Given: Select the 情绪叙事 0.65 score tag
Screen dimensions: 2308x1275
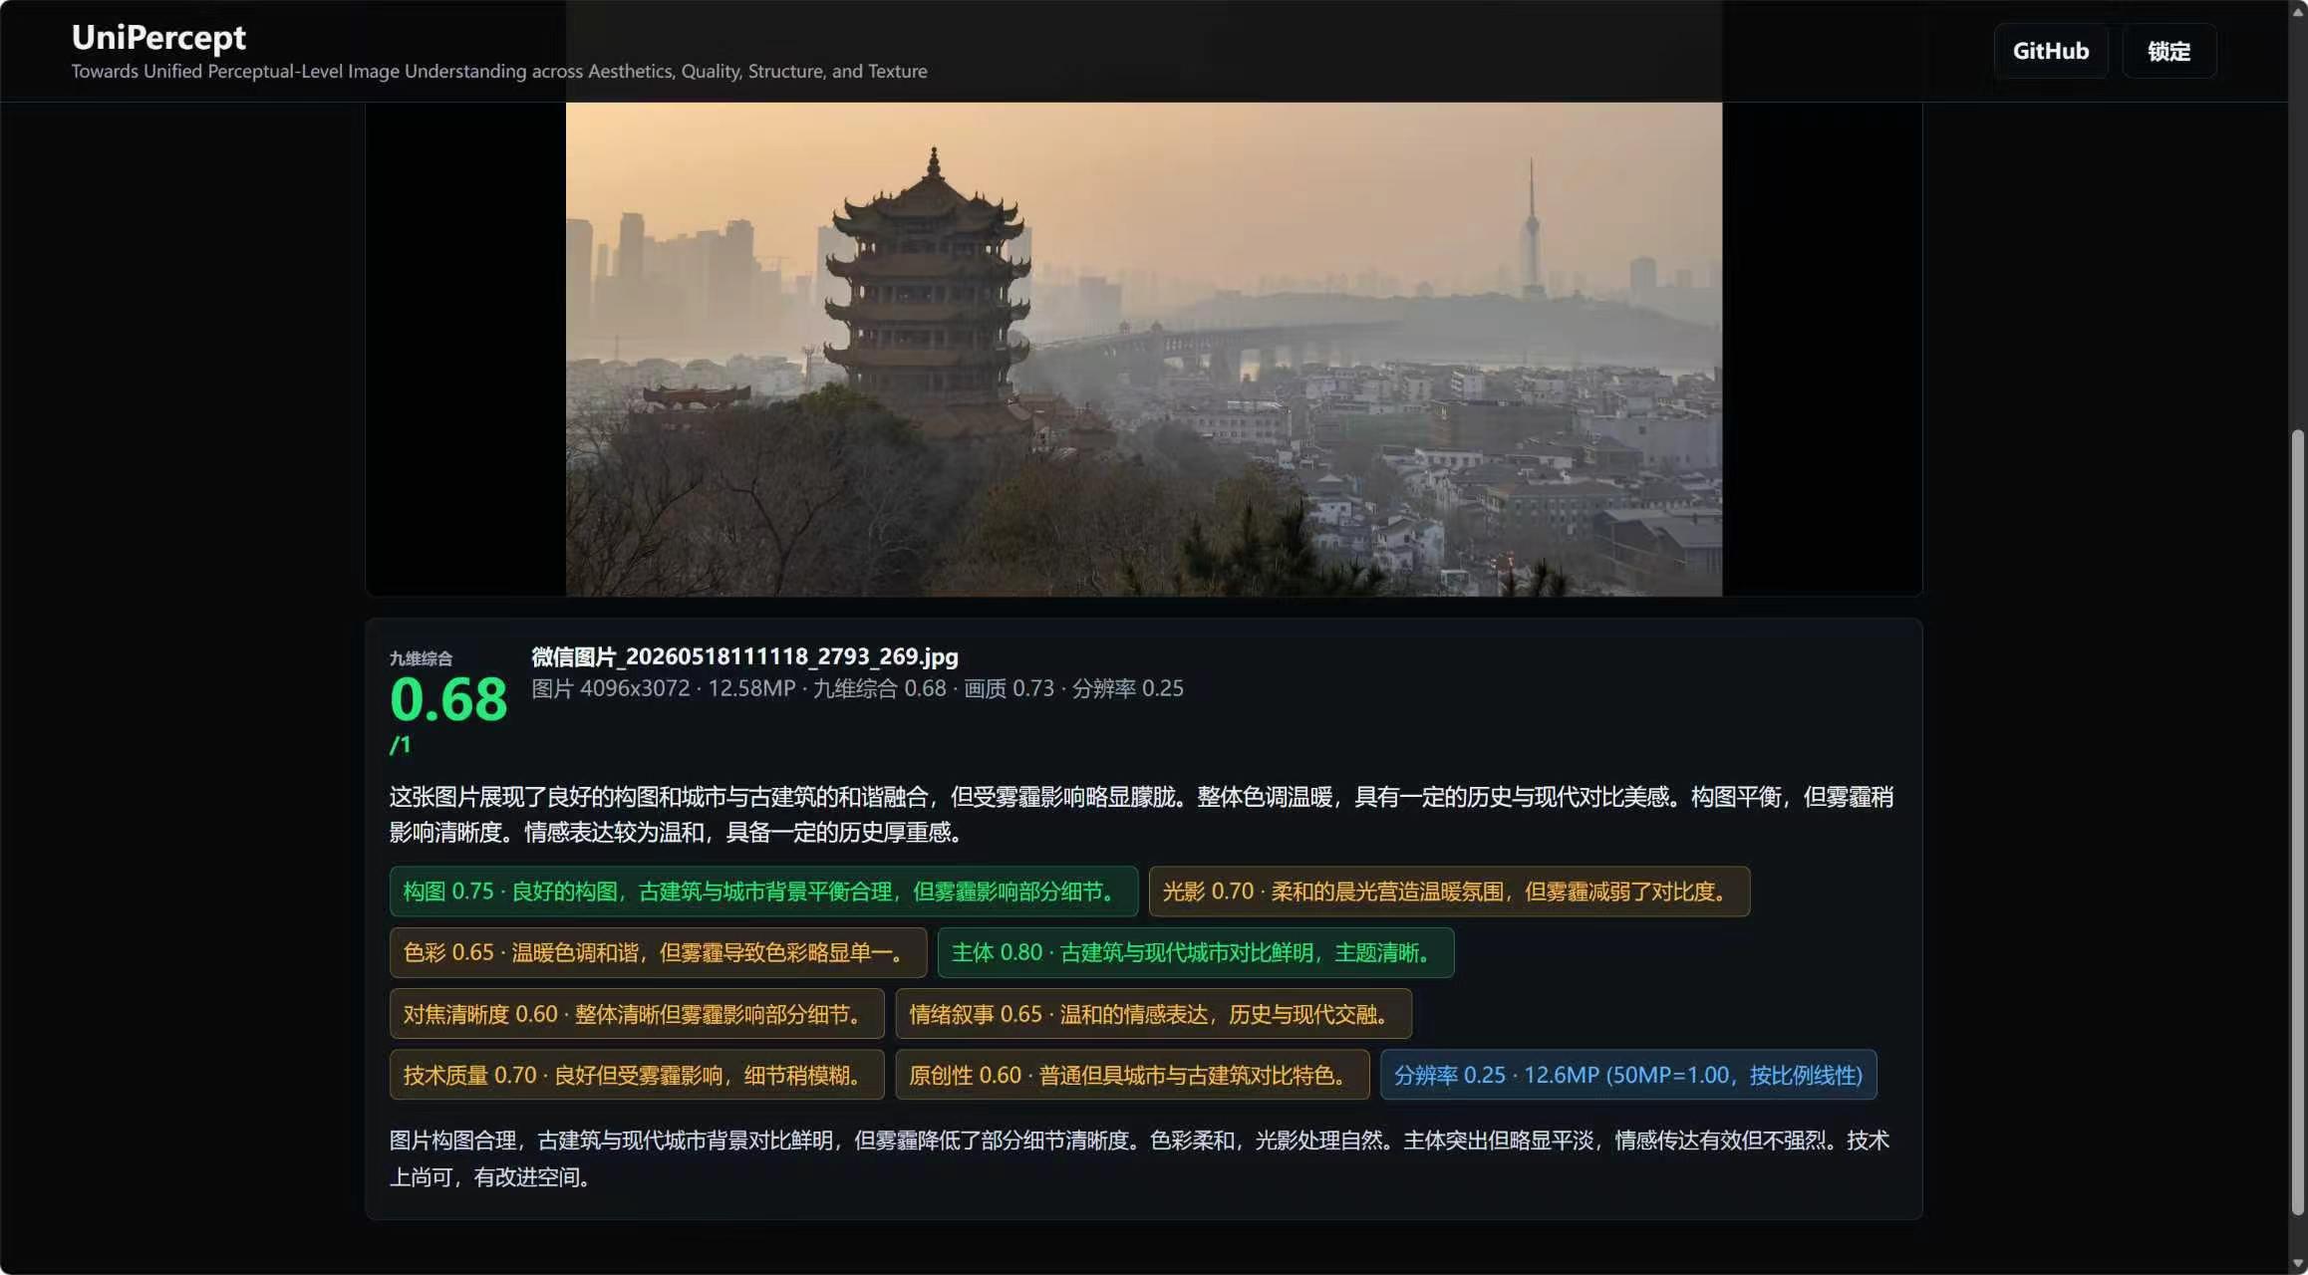Looking at the screenshot, I should tap(1153, 1014).
